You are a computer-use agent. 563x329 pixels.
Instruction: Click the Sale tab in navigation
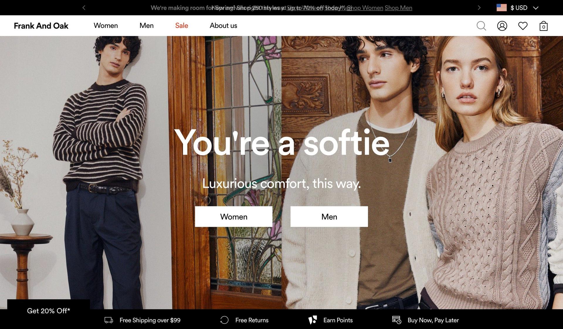pyautogui.click(x=182, y=26)
